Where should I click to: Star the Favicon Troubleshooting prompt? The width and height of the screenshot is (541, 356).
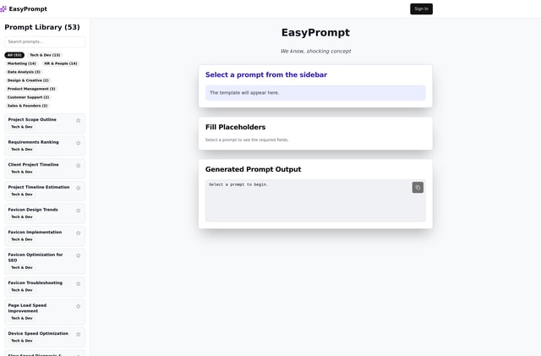coord(79,283)
